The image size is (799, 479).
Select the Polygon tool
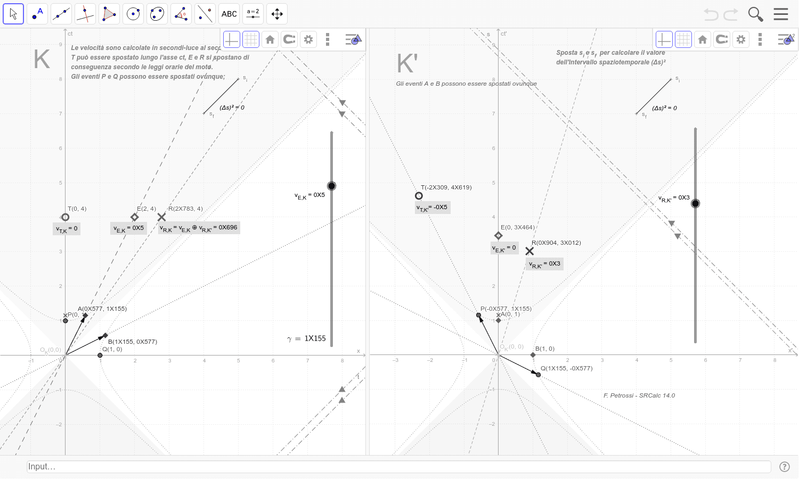tap(109, 14)
